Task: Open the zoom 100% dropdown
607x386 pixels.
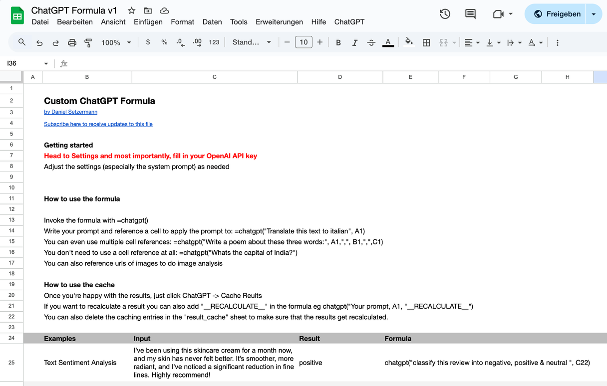Action: [x=116, y=43]
